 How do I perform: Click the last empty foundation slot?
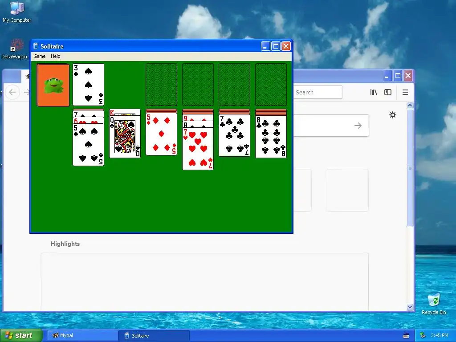(271, 85)
